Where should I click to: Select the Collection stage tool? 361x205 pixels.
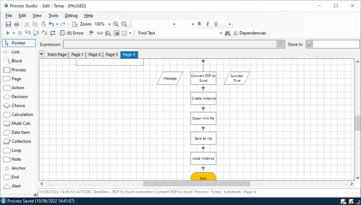coord(19,141)
